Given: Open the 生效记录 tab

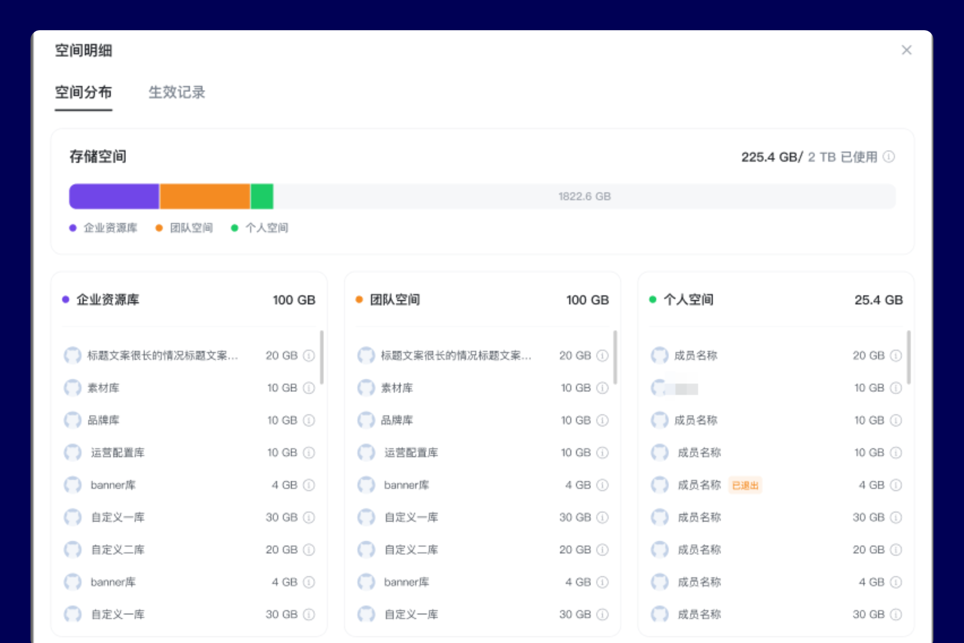Looking at the screenshot, I should 177,92.
